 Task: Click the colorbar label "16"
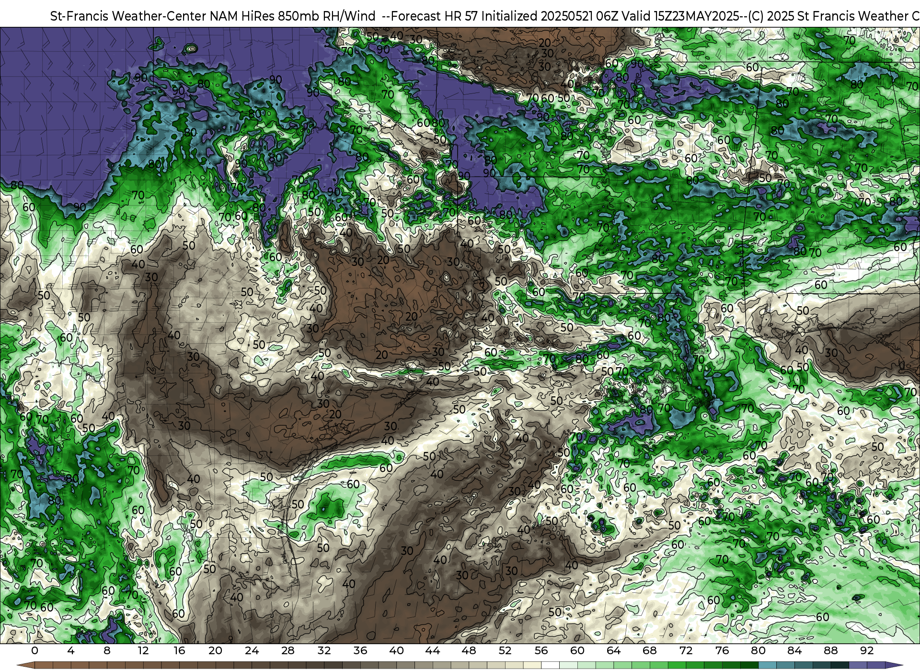179,650
